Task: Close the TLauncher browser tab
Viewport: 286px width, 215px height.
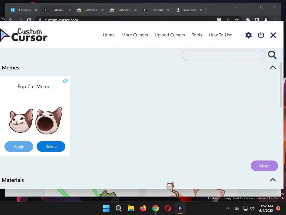Action: coord(36,10)
